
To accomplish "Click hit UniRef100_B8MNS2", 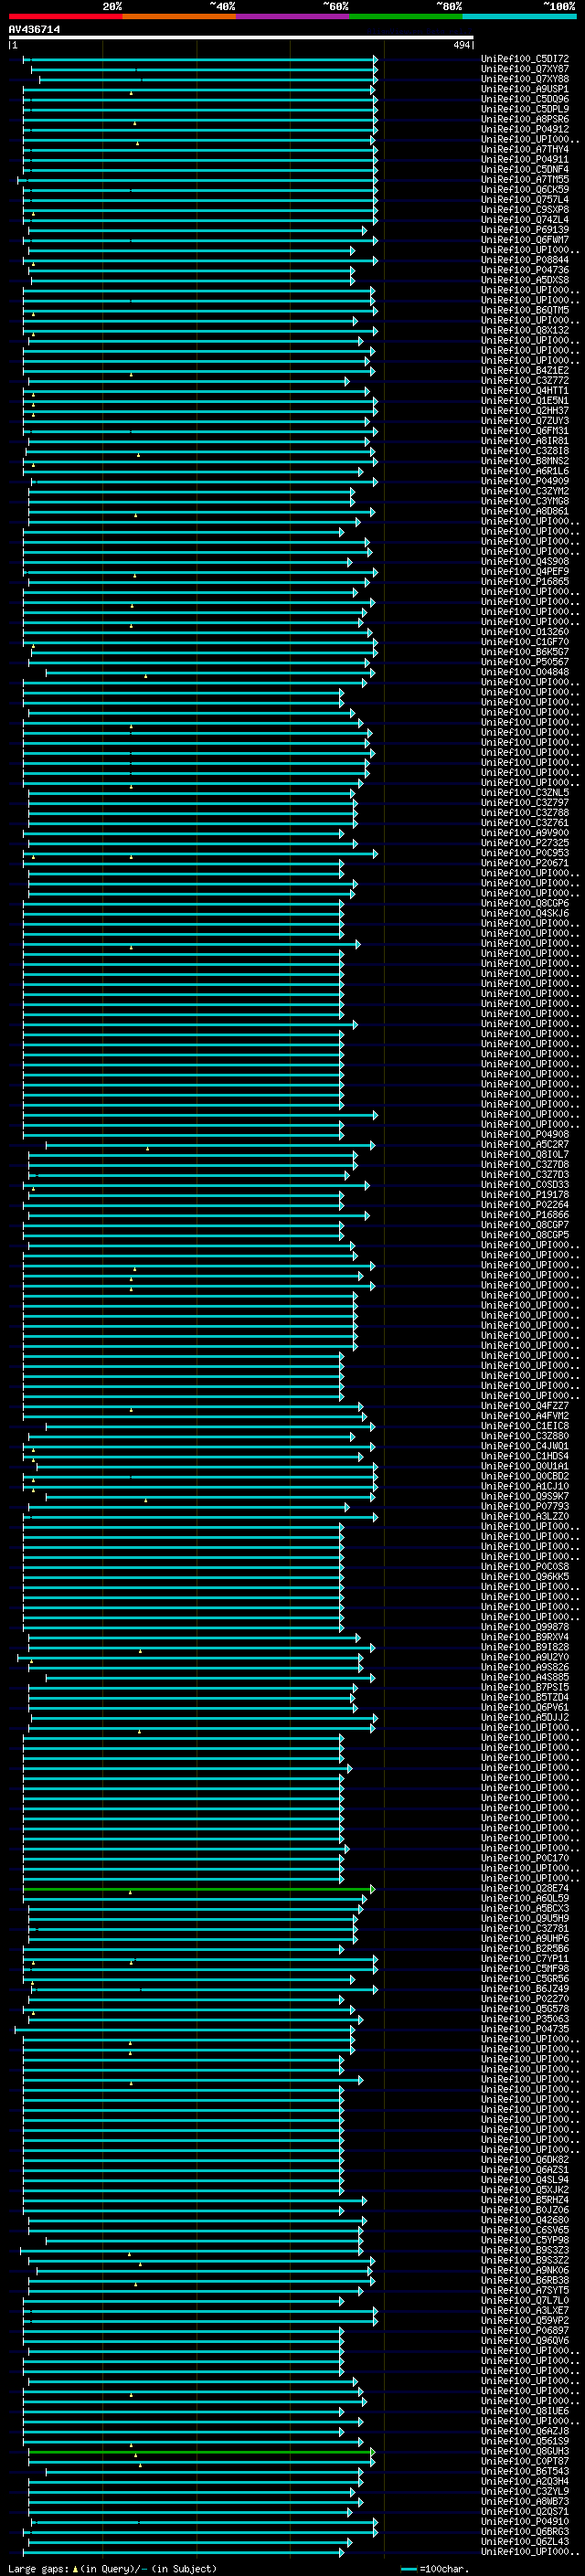I will [x=525, y=461].
